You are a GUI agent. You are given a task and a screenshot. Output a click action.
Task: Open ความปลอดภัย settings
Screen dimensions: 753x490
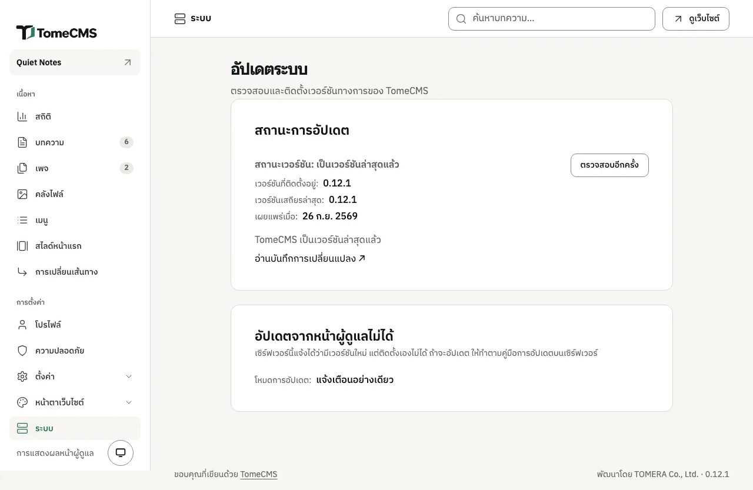click(x=75, y=351)
